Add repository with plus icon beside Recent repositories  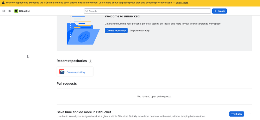pyautogui.click(x=90, y=61)
